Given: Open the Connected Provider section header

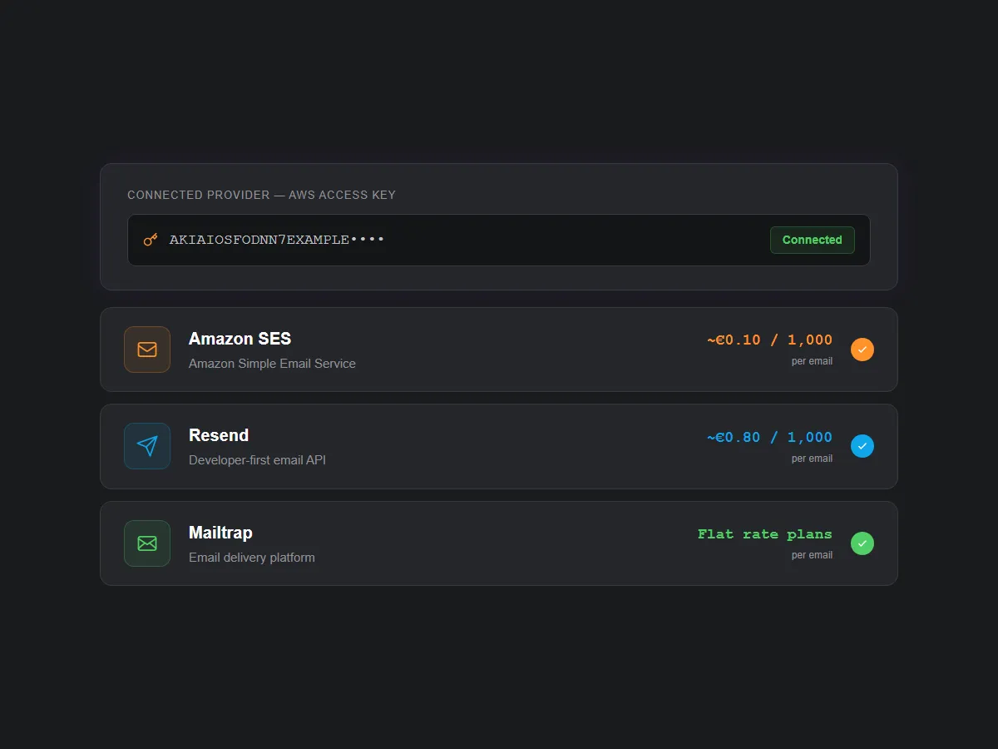Looking at the screenshot, I should tap(261, 195).
